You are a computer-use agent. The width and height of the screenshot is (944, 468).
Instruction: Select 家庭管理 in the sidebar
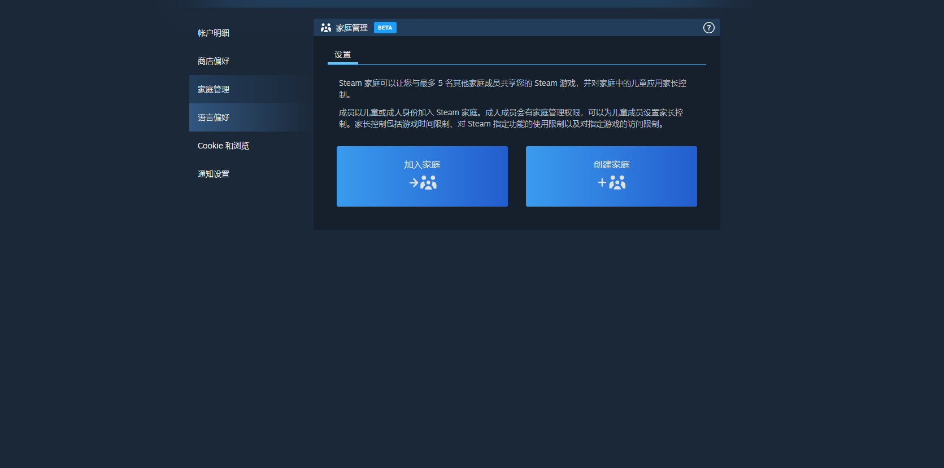(x=214, y=89)
